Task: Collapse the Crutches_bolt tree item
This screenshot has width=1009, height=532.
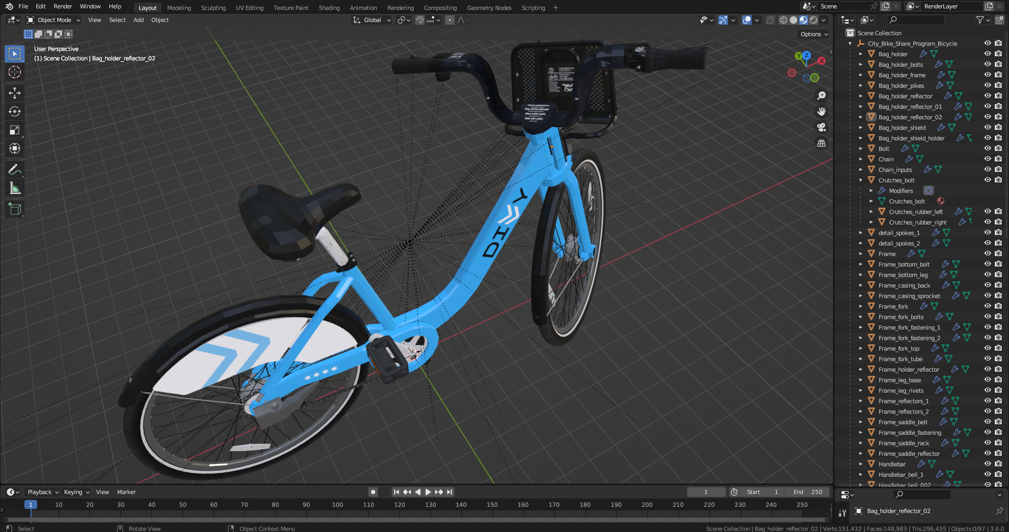Action: tap(861, 180)
